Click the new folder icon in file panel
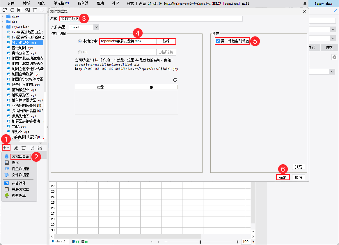This screenshot has width=339, height=245. [5, 10]
